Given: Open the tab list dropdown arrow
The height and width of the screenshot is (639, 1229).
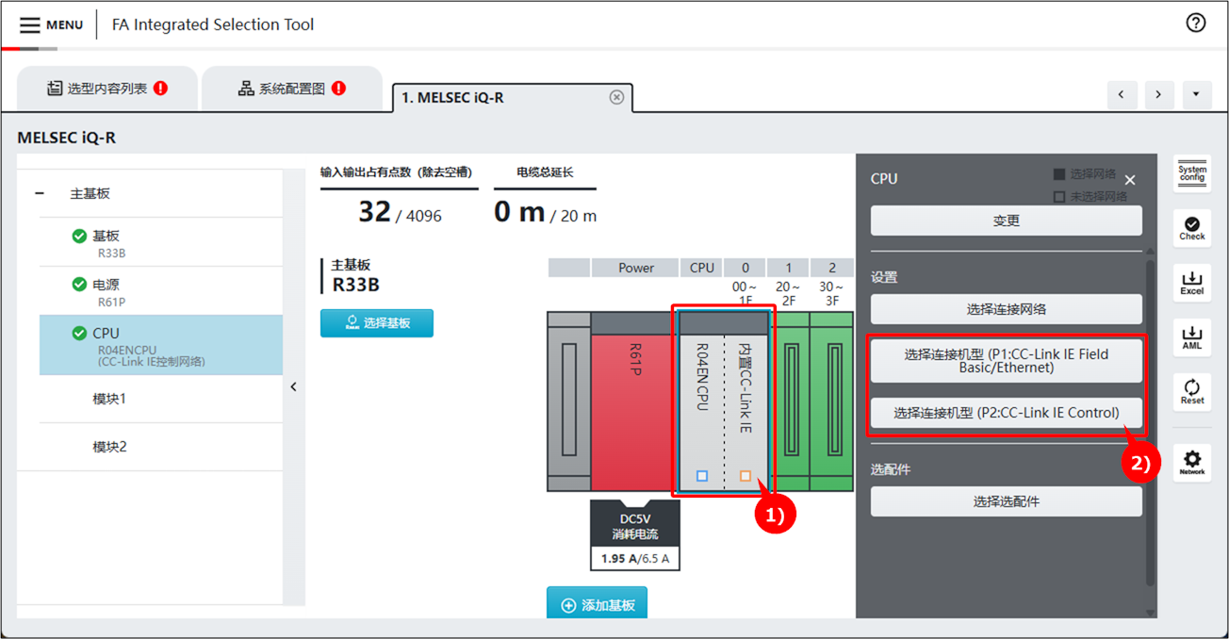Looking at the screenshot, I should coord(1195,94).
